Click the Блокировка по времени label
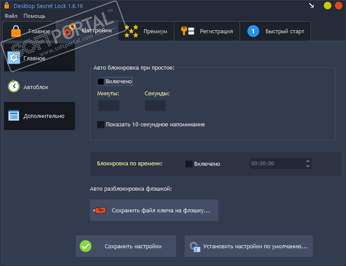 130,164
